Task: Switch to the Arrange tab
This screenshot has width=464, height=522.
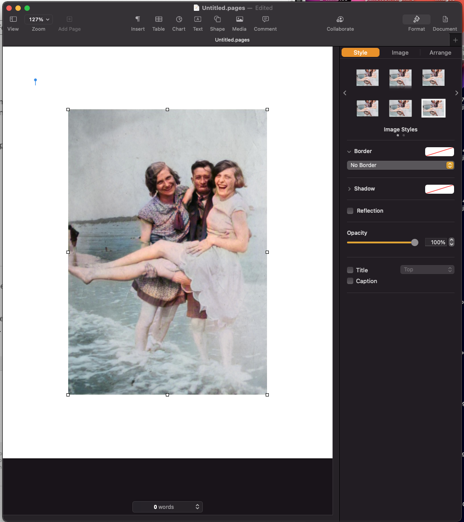Action: pyautogui.click(x=440, y=53)
